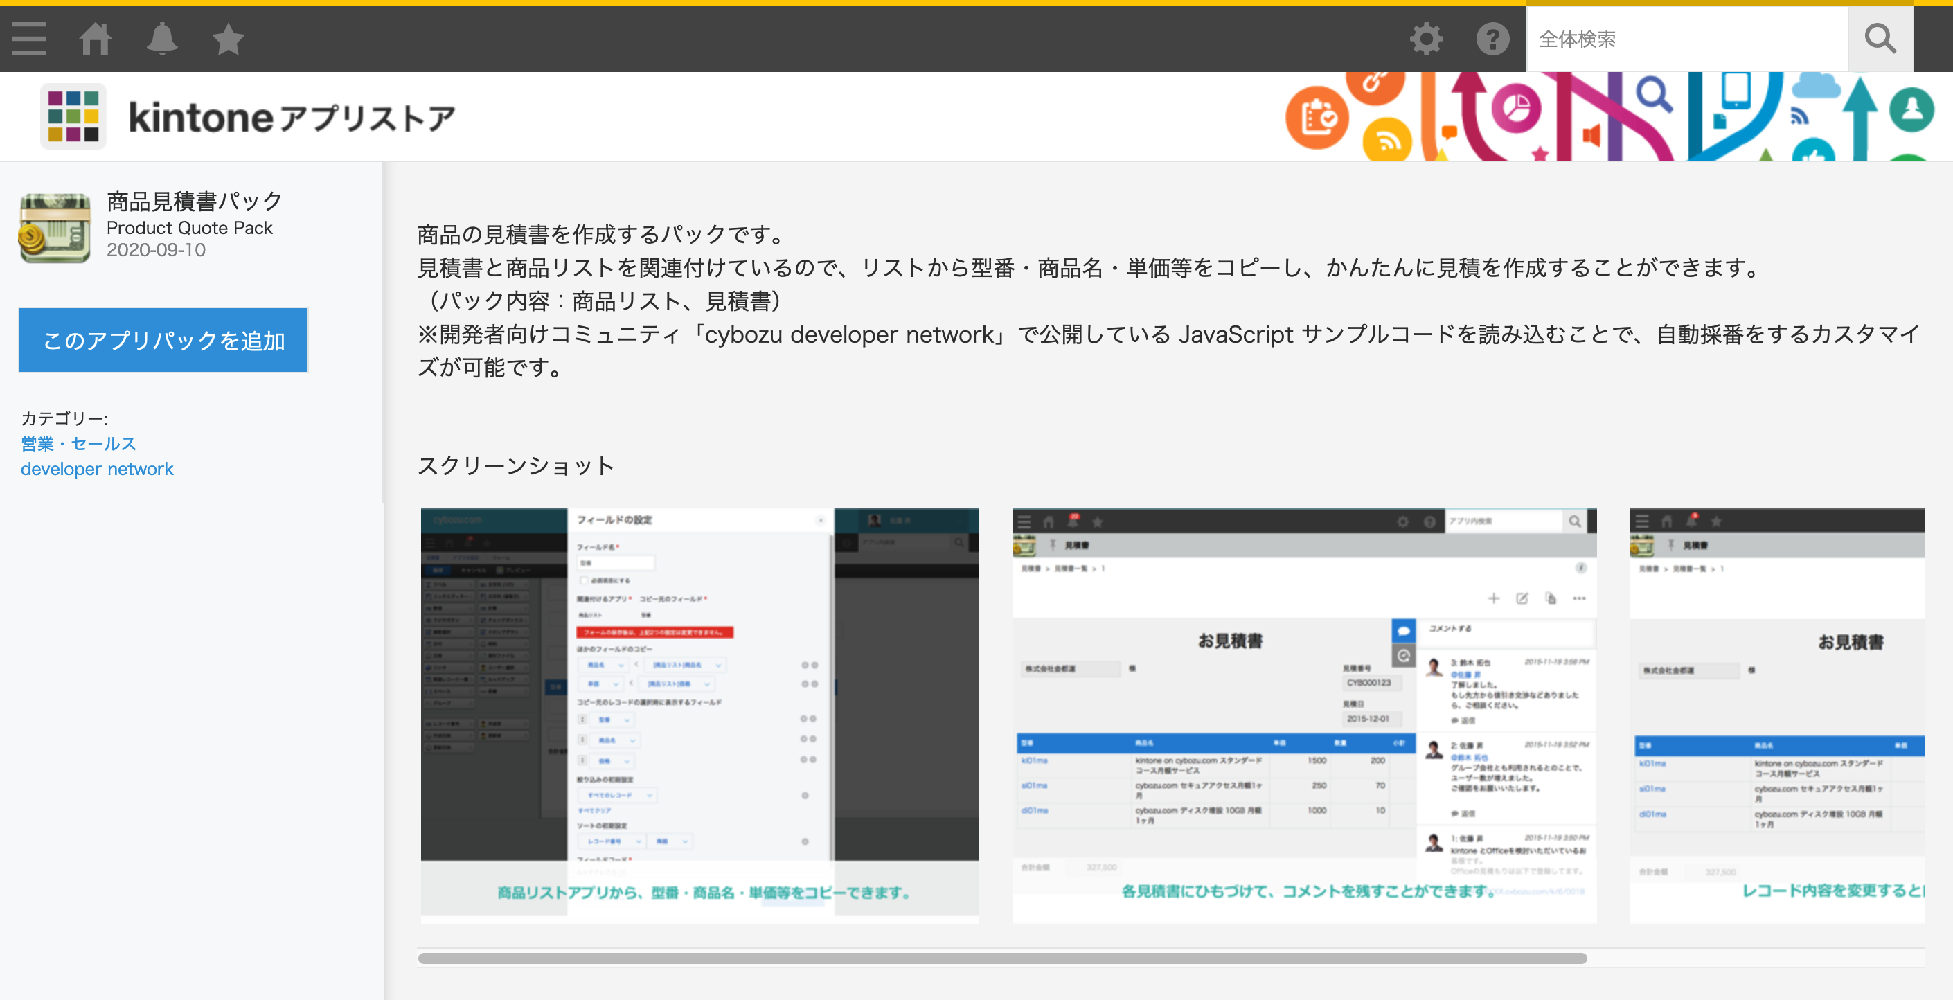
Task: Open settings using the gear icon
Action: pos(1426,39)
